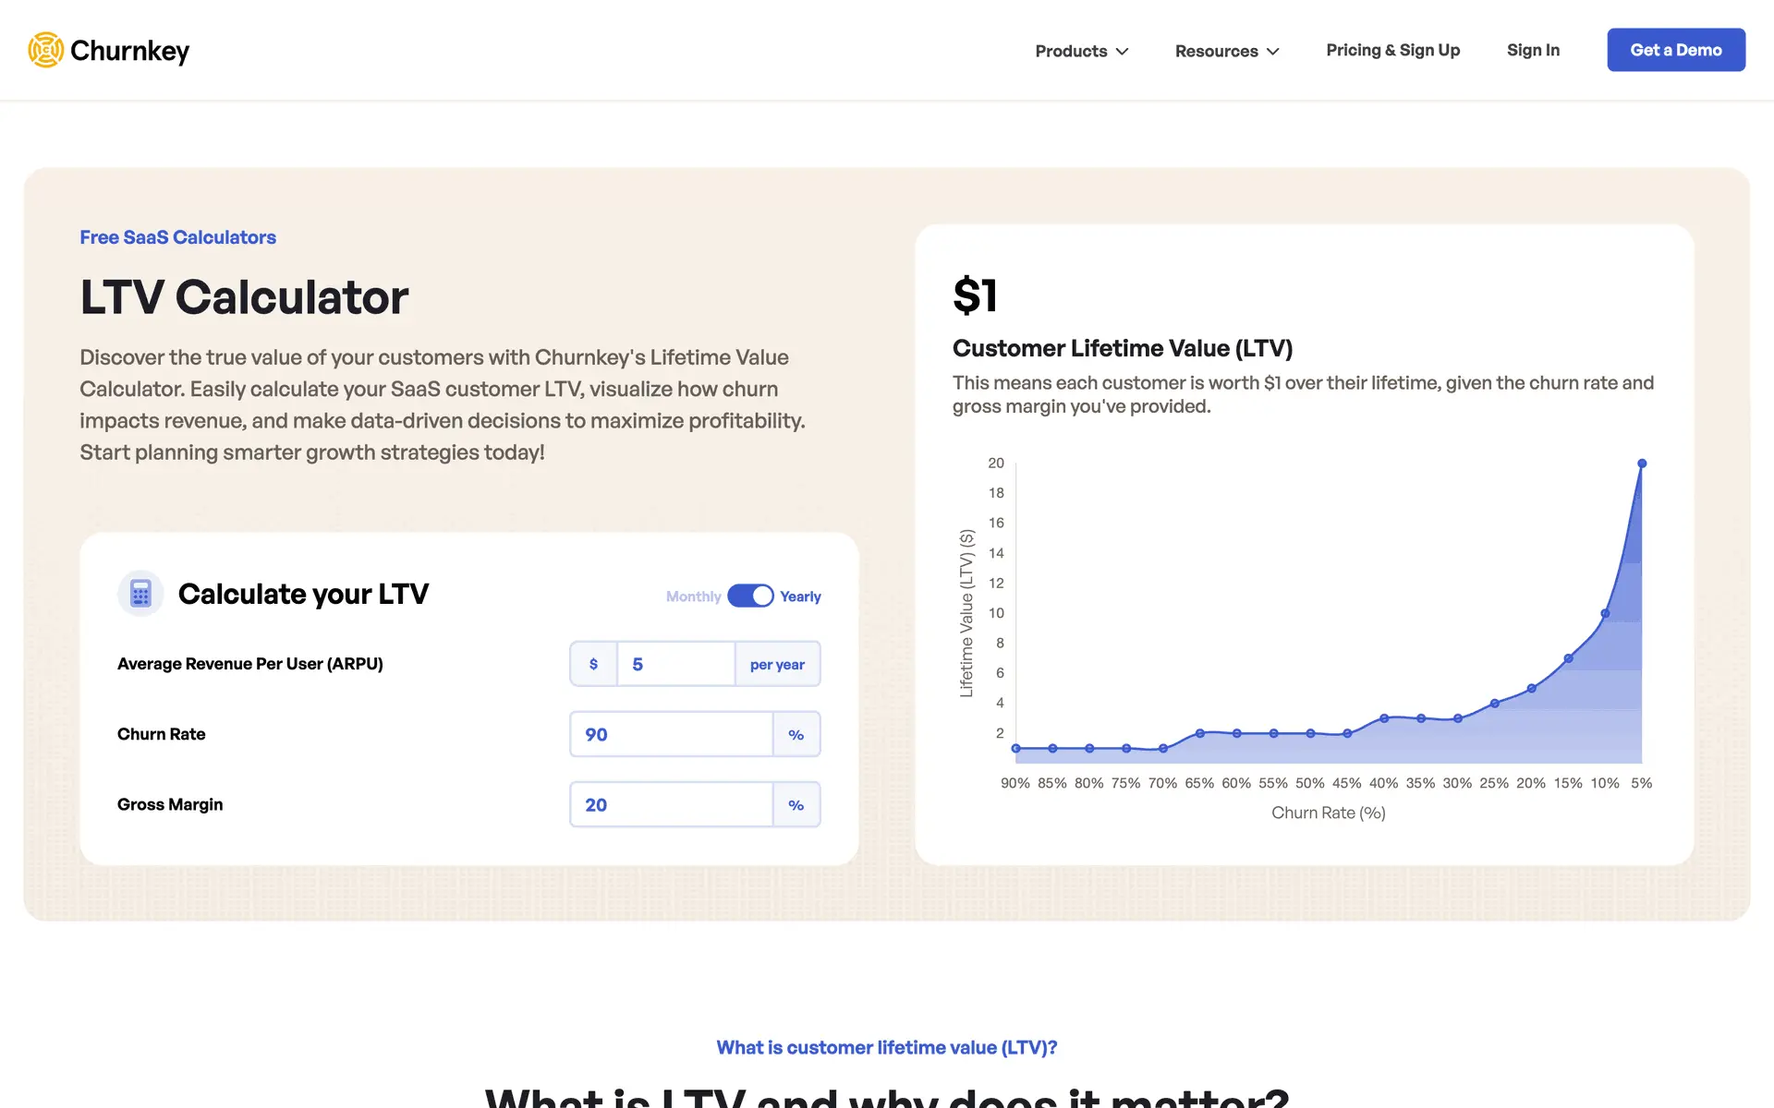The height and width of the screenshot is (1108, 1774).
Task: Click the ARPU amount input field
Action: click(675, 664)
